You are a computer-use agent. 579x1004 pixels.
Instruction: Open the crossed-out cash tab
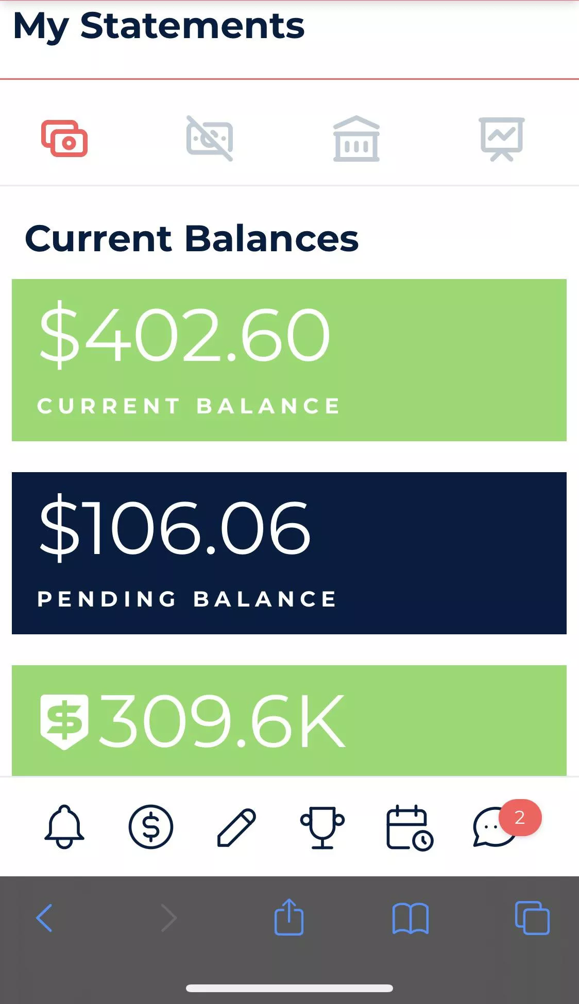[x=210, y=138]
